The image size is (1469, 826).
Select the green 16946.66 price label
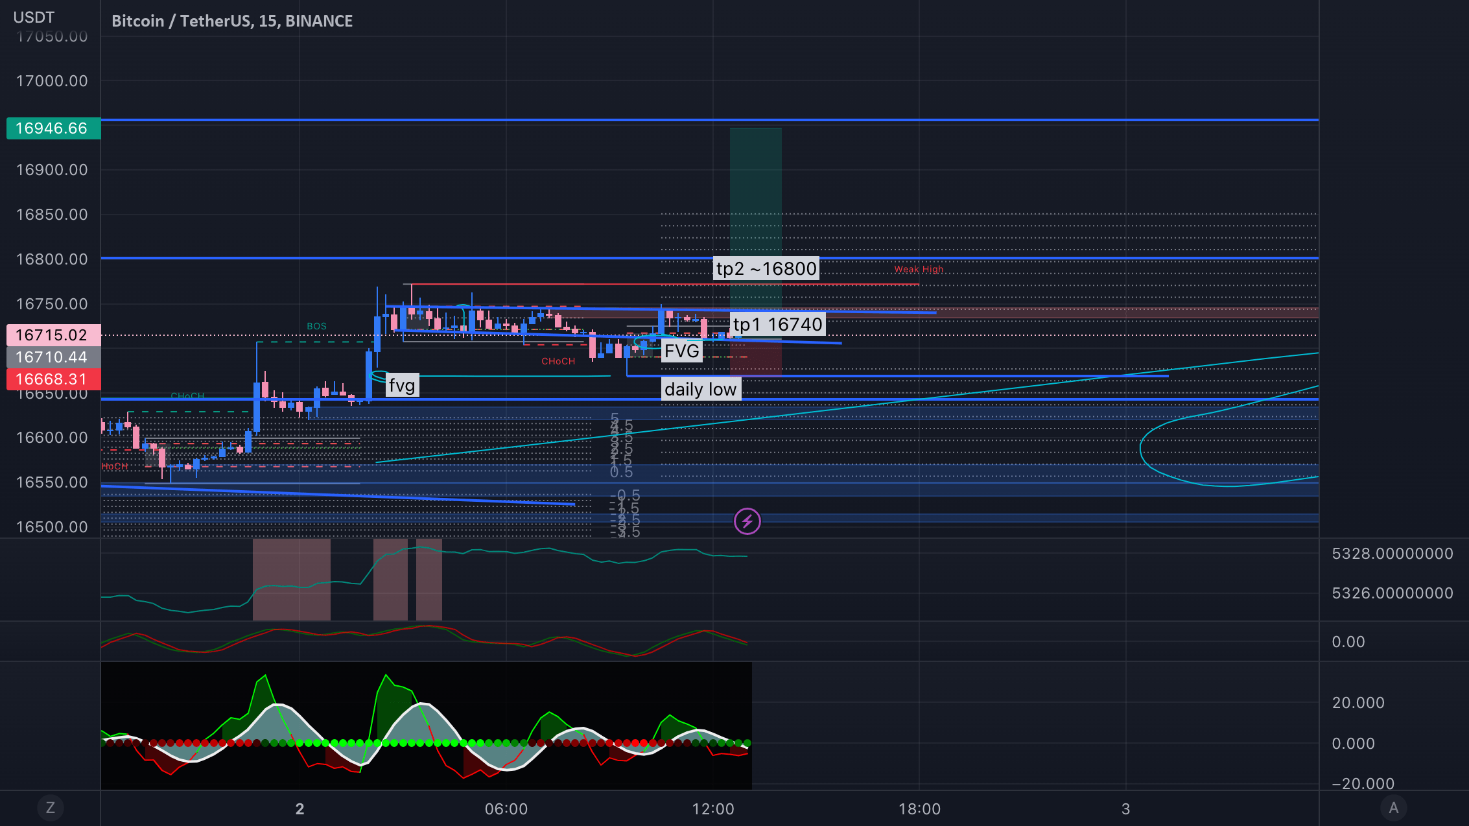(x=53, y=128)
